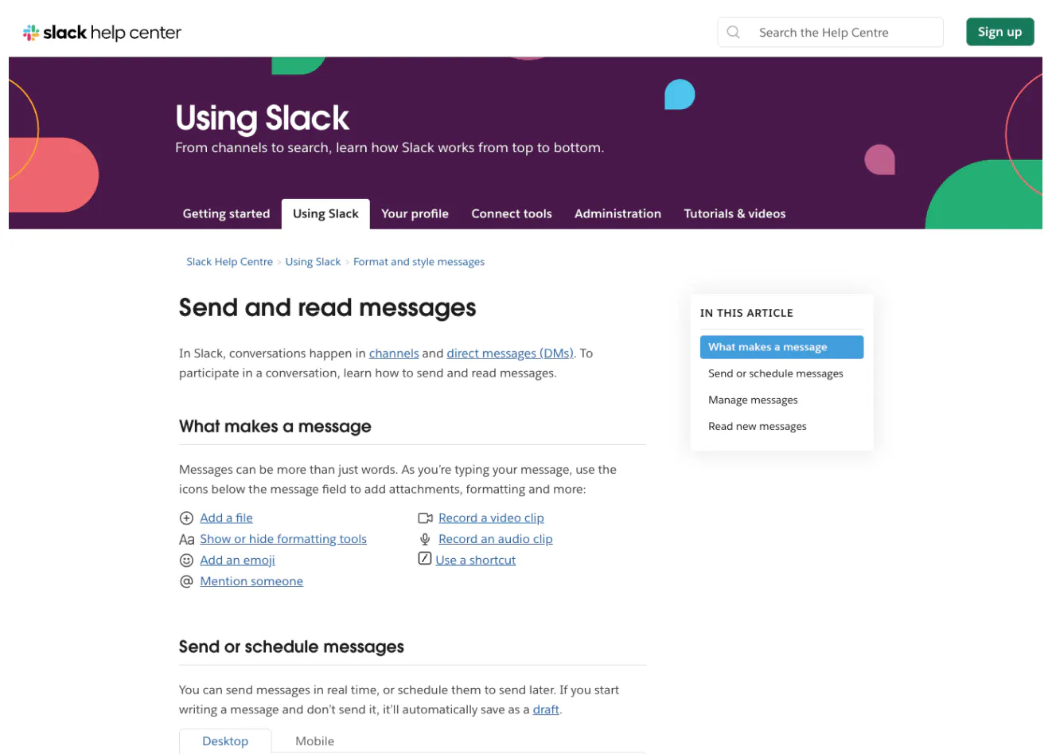1052x754 pixels.
Task: Switch to the Administration tab
Action: pos(618,214)
